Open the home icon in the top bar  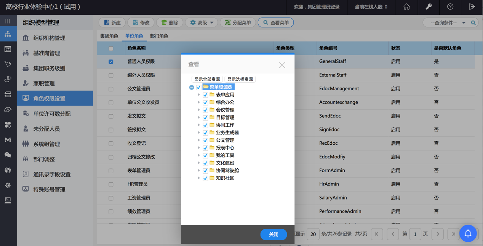pos(406,7)
